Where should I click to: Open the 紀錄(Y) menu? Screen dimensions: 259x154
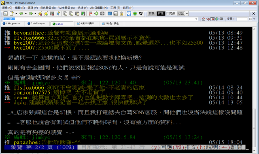pyautogui.click(x=83, y=8)
